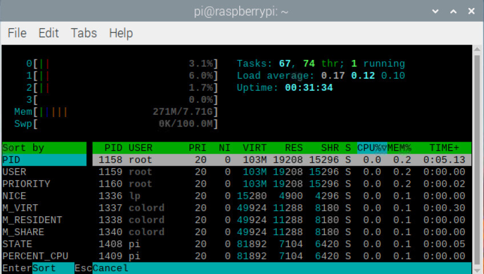Close the terminal window
This screenshot has width=484, height=274.
471,11
